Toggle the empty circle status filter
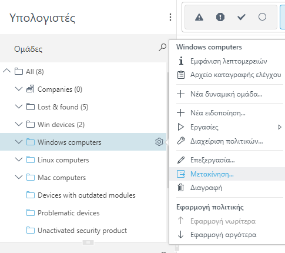The height and width of the screenshot is (253, 285). (x=262, y=17)
